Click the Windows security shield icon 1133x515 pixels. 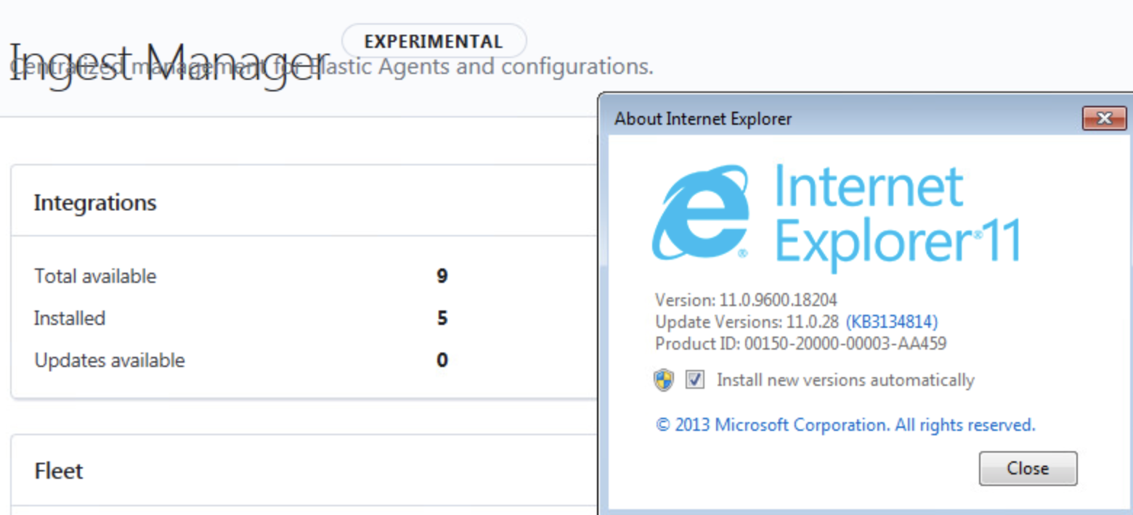(x=663, y=380)
